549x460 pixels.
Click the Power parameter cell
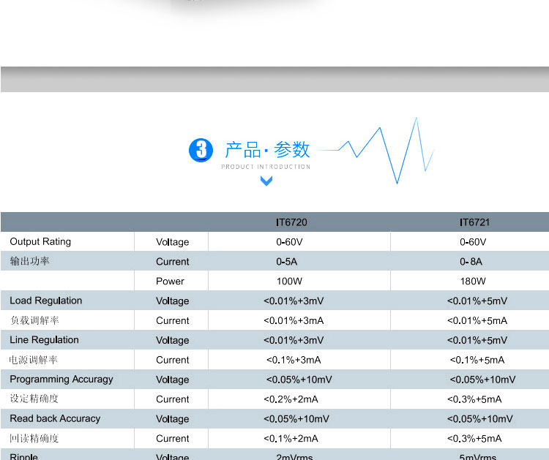coord(171,282)
